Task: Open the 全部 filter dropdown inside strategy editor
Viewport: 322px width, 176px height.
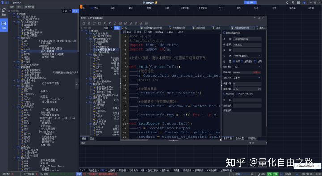Action: pyautogui.click(x=108, y=28)
